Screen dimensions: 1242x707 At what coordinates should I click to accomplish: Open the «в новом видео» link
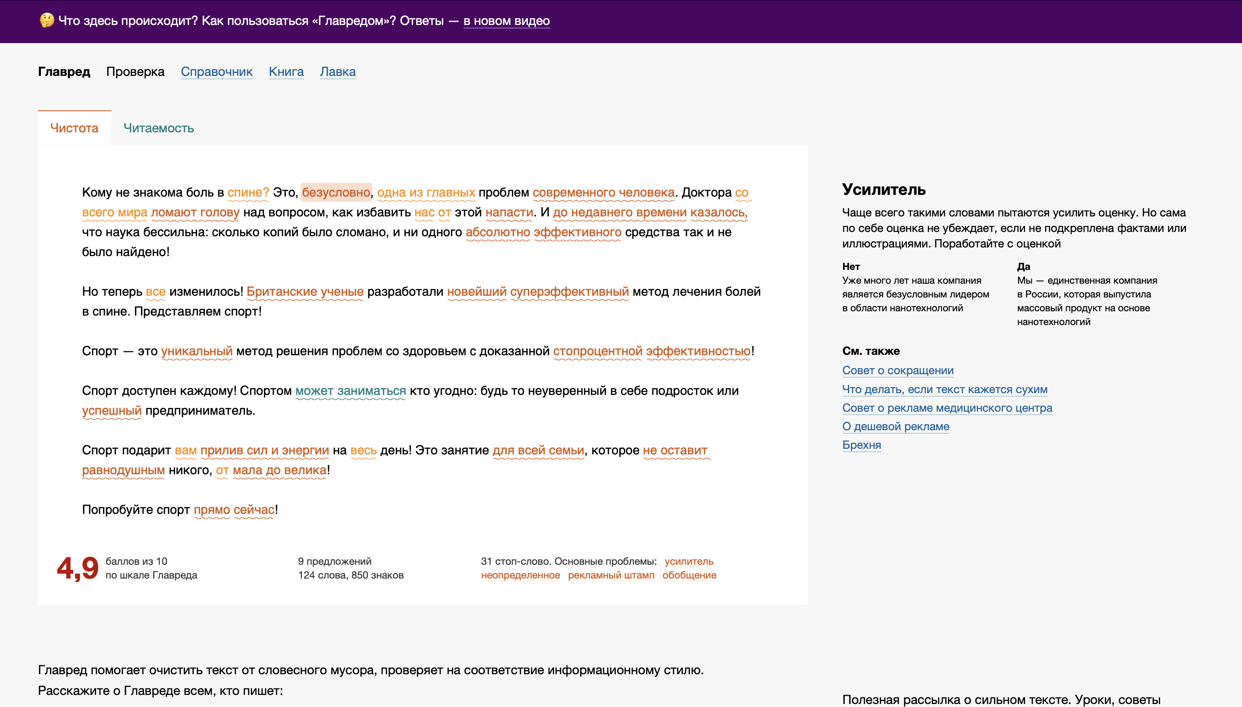[506, 21]
